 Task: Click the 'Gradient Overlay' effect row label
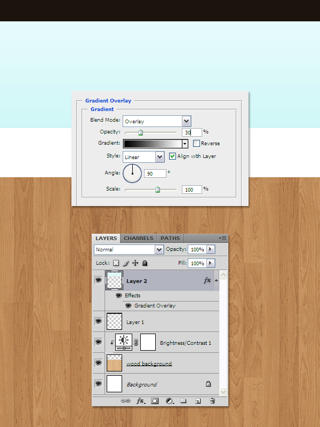coord(155,305)
